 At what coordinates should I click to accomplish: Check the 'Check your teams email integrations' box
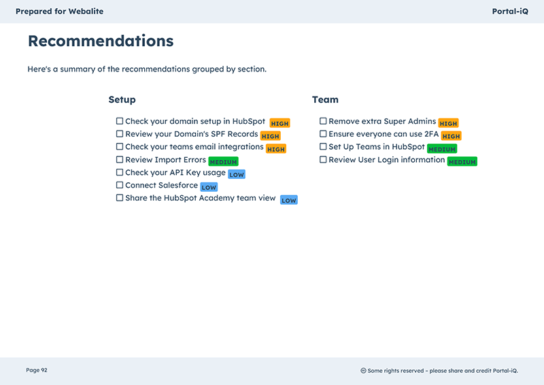pos(120,146)
